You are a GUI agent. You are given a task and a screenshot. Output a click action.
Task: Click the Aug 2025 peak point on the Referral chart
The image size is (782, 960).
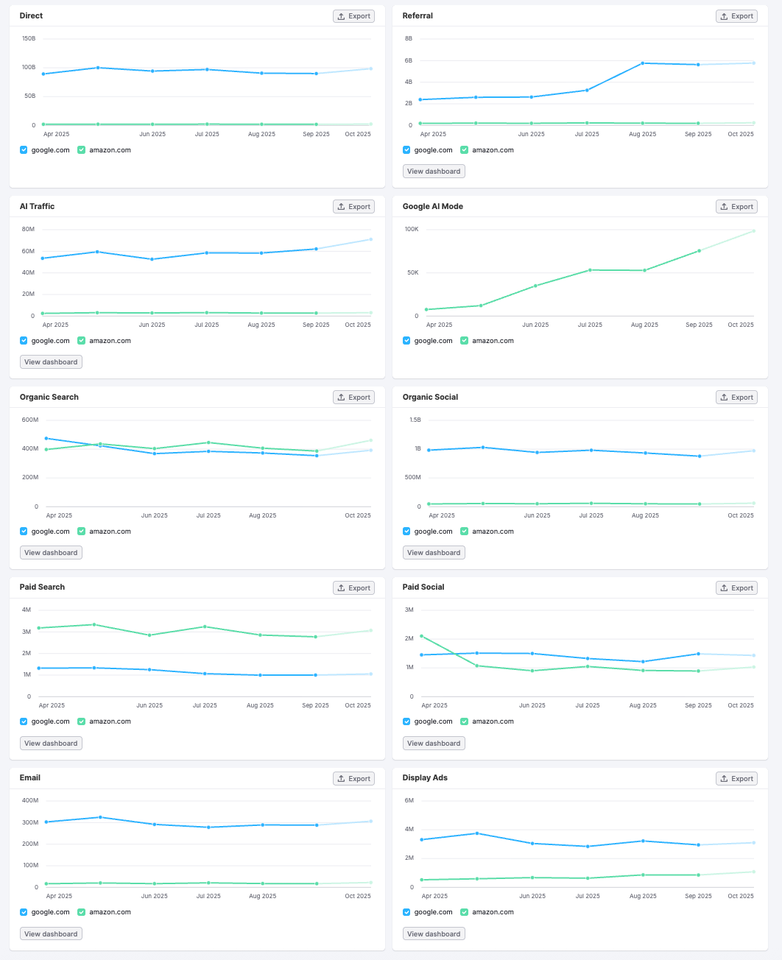[x=643, y=63]
